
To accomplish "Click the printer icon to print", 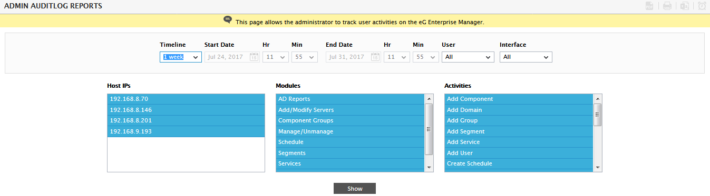I will point(667,6).
